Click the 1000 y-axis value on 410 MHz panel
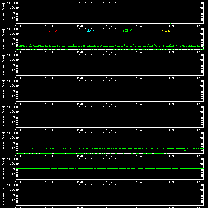The height and width of the screenshot is (208, 208). [12, 34]
